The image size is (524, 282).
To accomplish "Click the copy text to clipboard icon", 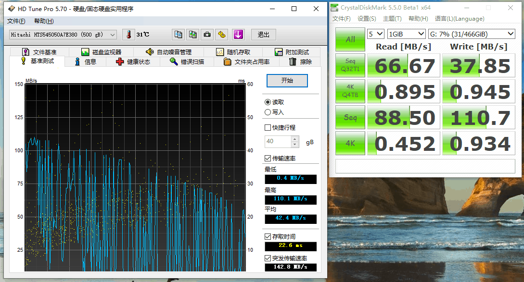I will pos(179,35).
